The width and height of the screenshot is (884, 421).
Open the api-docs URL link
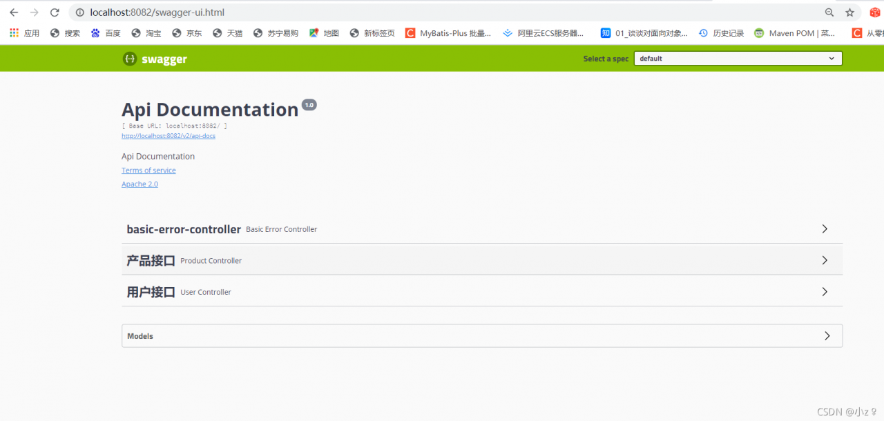(x=169, y=136)
